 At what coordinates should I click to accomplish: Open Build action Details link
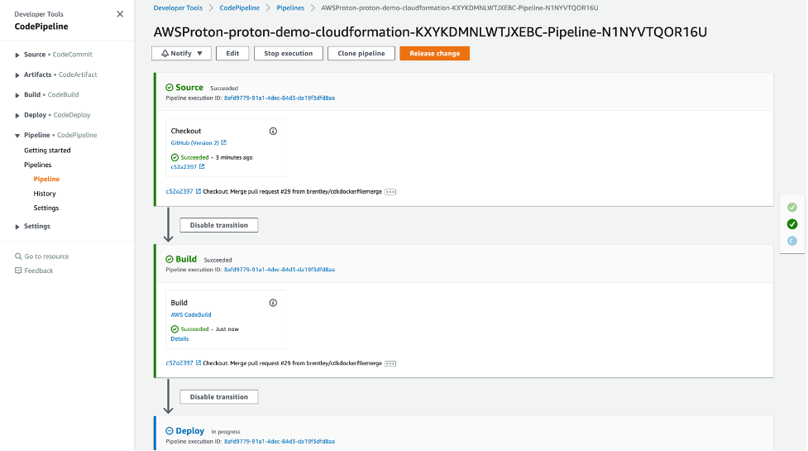179,338
